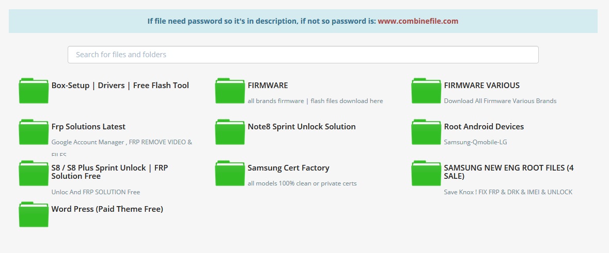Select the 'Note8 Sprint Unlock Solution' title

tap(301, 127)
